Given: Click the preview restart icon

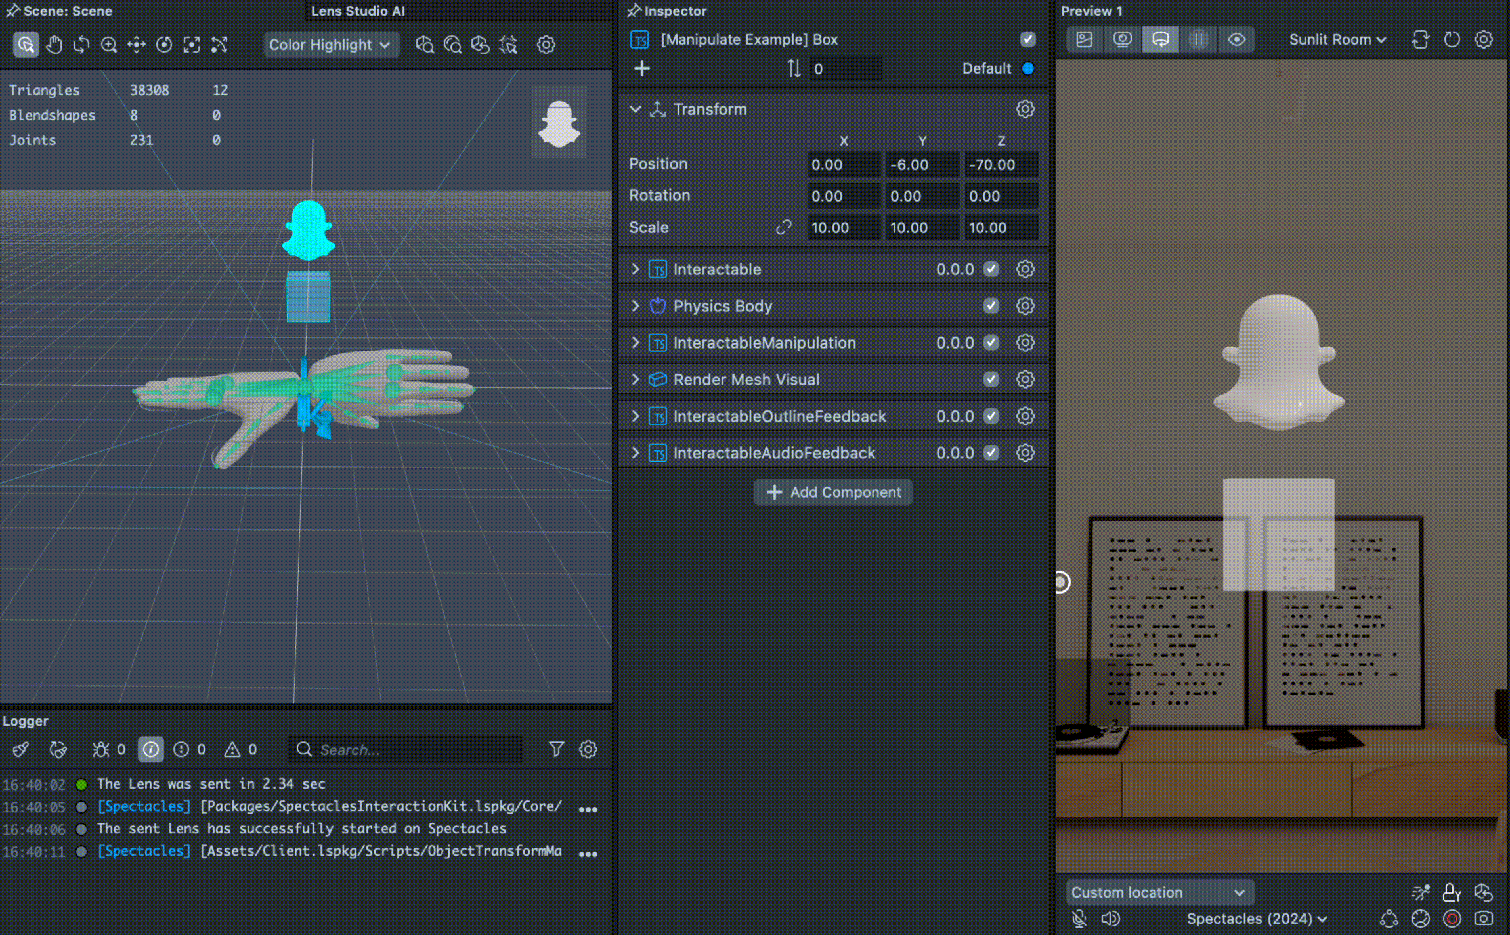Looking at the screenshot, I should click(x=1452, y=39).
